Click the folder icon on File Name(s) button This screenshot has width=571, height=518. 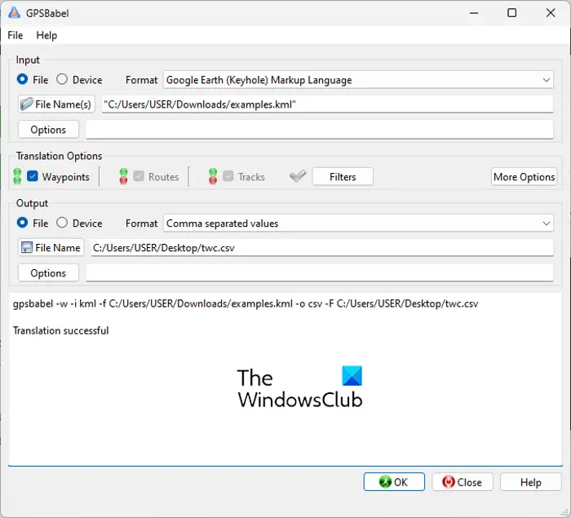(x=27, y=104)
